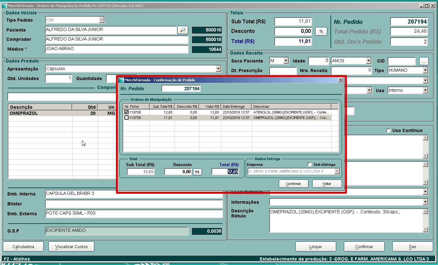Open the Uso Interno dropdown
438x265 pixels.
[x=425, y=91]
